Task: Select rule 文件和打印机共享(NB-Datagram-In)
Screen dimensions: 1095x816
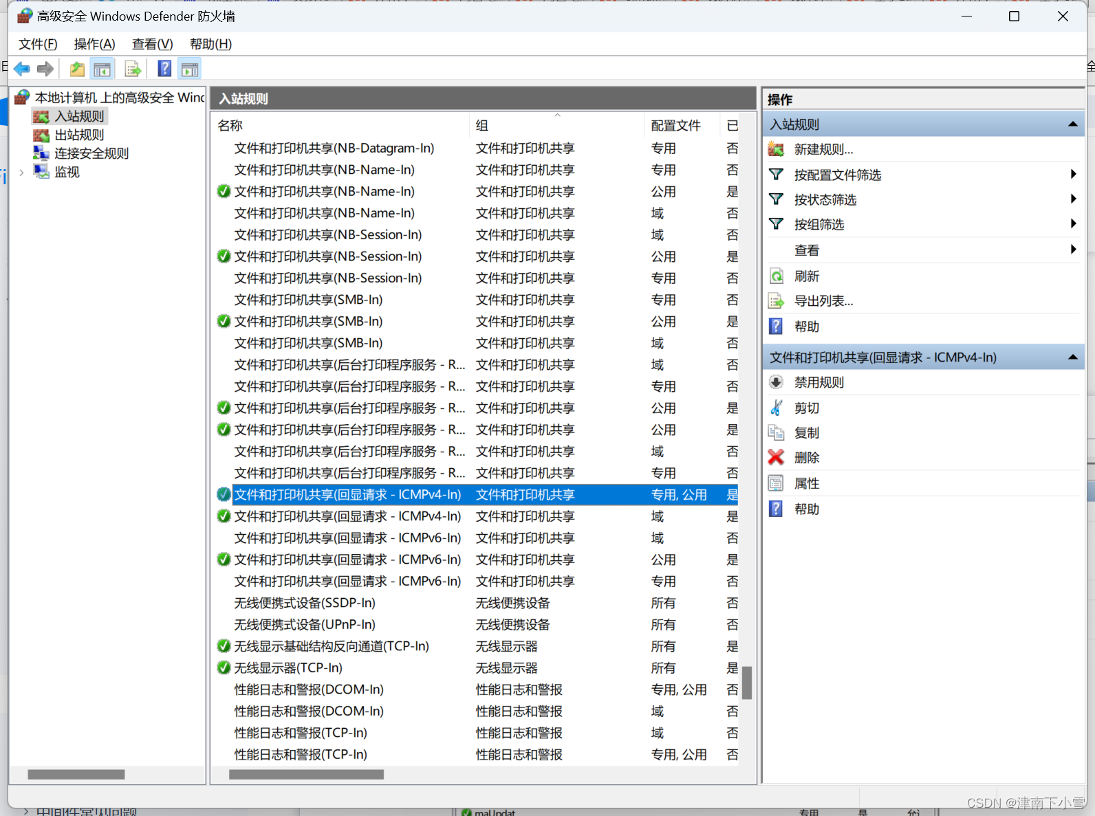Action: (476, 148)
